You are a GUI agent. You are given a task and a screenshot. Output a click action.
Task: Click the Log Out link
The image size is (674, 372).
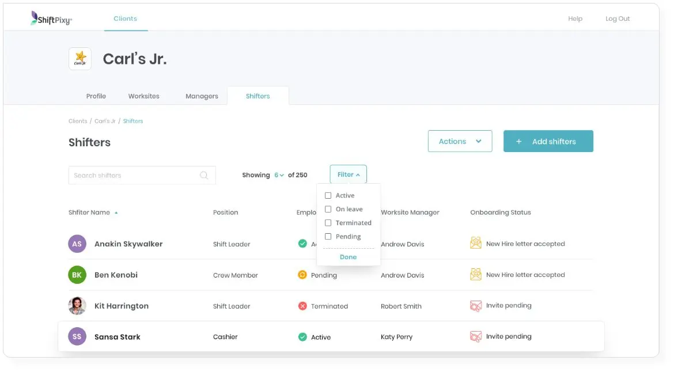coord(618,18)
